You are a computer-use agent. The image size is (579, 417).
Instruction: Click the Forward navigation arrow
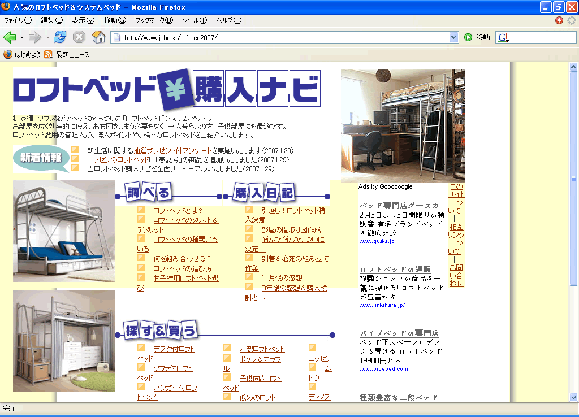pos(35,37)
